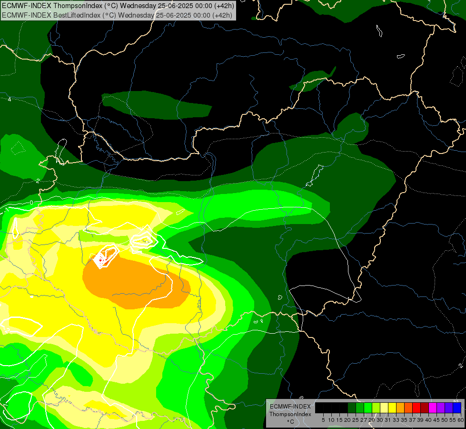
Task: Click the legend value label 25
Action: (x=356, y=420)
